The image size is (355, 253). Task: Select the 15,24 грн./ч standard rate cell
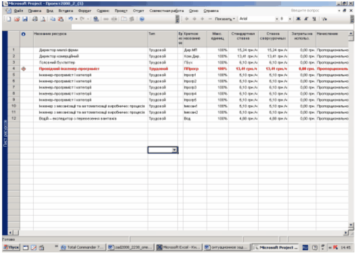coord(243,50)
